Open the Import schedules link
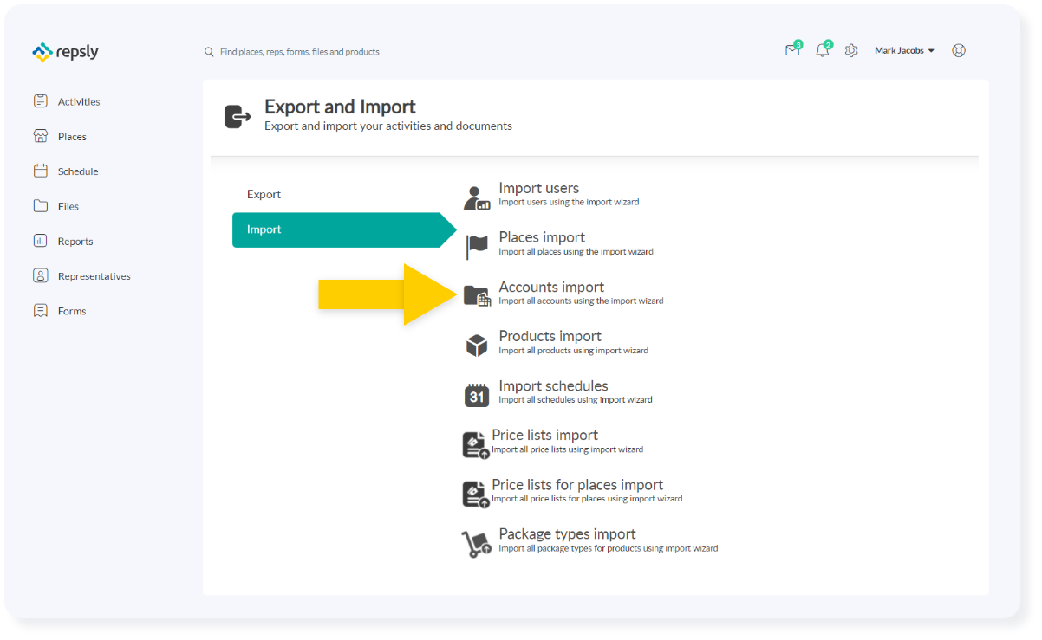 point(553,385)
